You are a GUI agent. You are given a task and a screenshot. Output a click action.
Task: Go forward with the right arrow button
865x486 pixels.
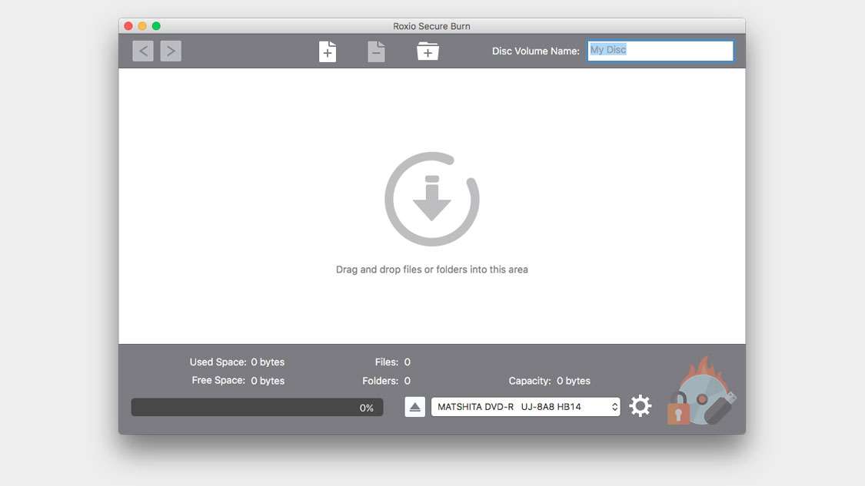(x=171, y=51)
